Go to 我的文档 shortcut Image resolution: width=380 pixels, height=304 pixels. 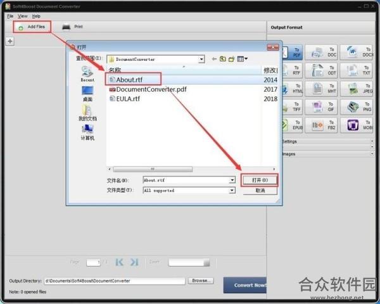87,113
